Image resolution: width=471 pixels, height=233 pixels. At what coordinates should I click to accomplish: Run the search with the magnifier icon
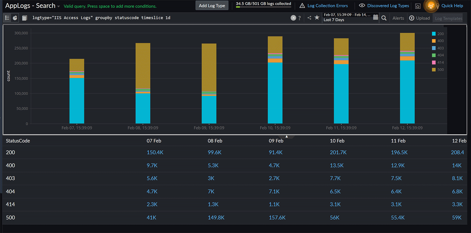click(x=384, y=18)
